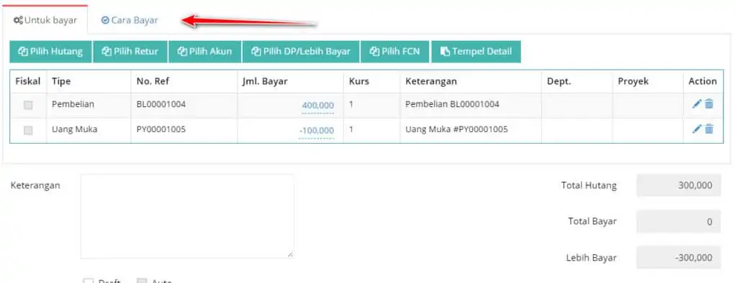Screen dimensions: 737x283
Task: Delete the Pembelian BL00001004 row trash icon
Action: coord(709,104)
